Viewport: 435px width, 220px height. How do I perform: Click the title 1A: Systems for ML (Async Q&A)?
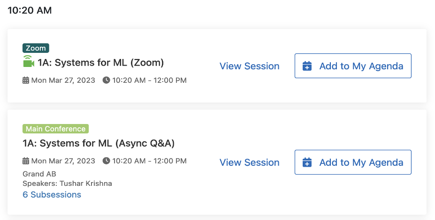[99, 143]
